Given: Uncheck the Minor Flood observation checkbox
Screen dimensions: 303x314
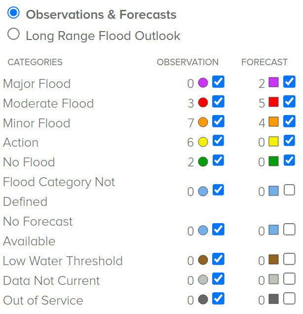Looking at the screenshot, I should tap(218, 121).
